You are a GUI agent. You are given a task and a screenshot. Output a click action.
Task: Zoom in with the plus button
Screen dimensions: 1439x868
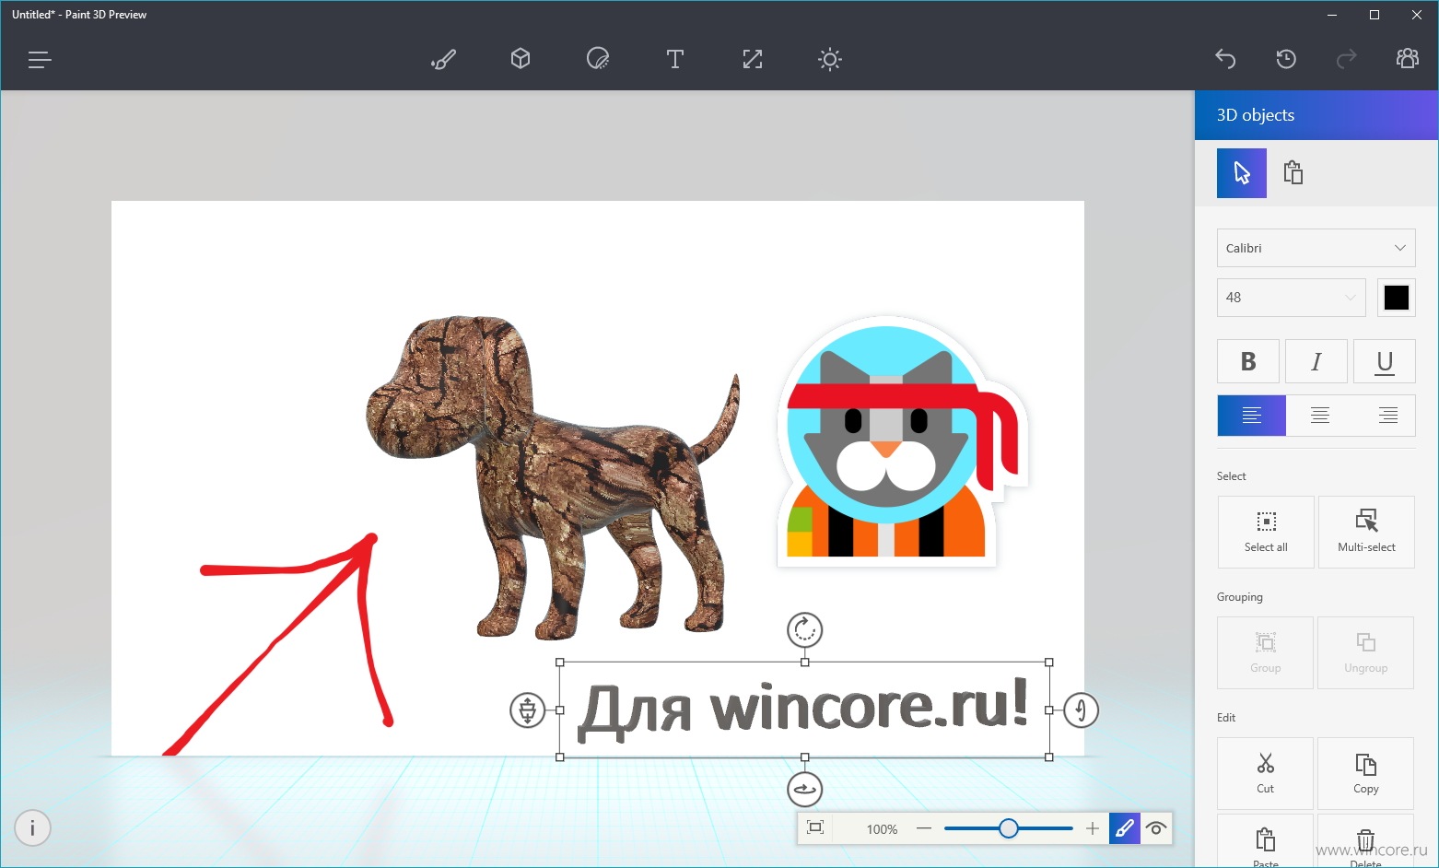coord(1093,828)
